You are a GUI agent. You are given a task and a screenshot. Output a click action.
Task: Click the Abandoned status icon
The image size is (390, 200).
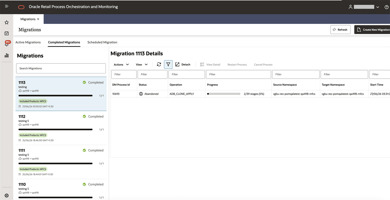point(141,94)
